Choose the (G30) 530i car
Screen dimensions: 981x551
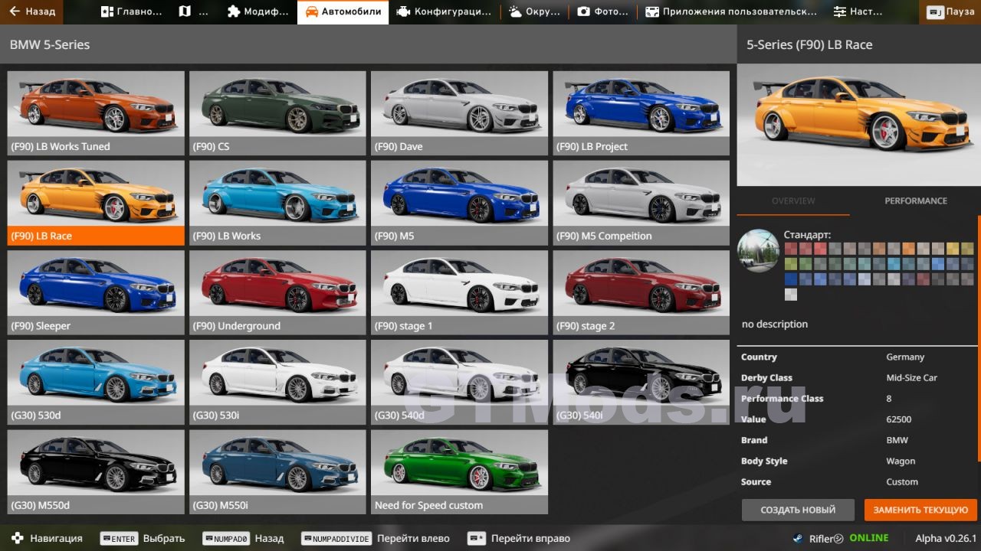point(277,383)
